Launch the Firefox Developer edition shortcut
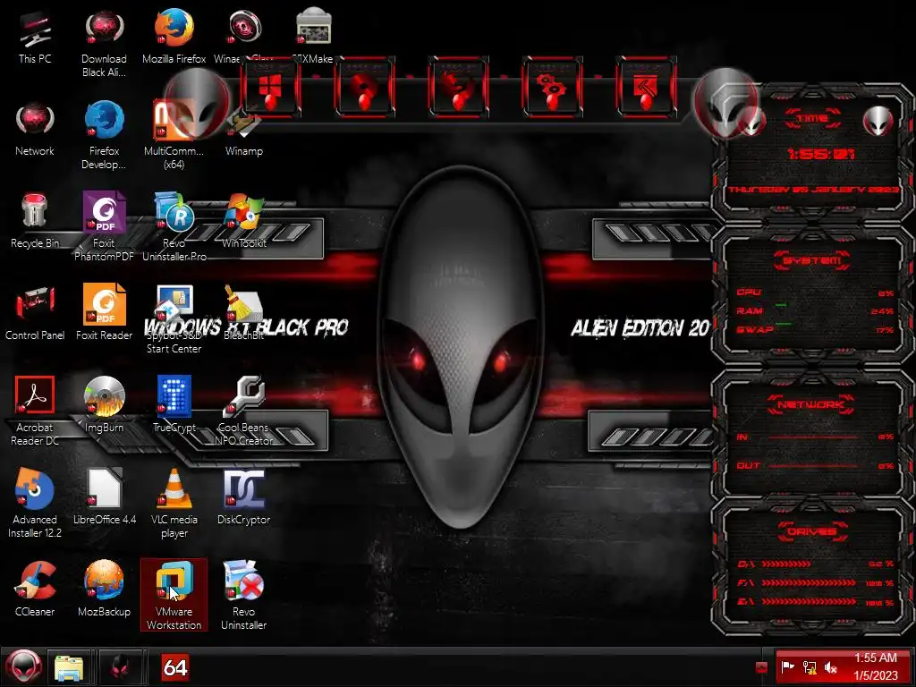 pyautogui.click(x=104, y=136)
